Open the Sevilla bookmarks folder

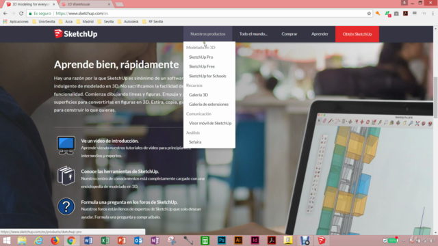click(106, 21)
